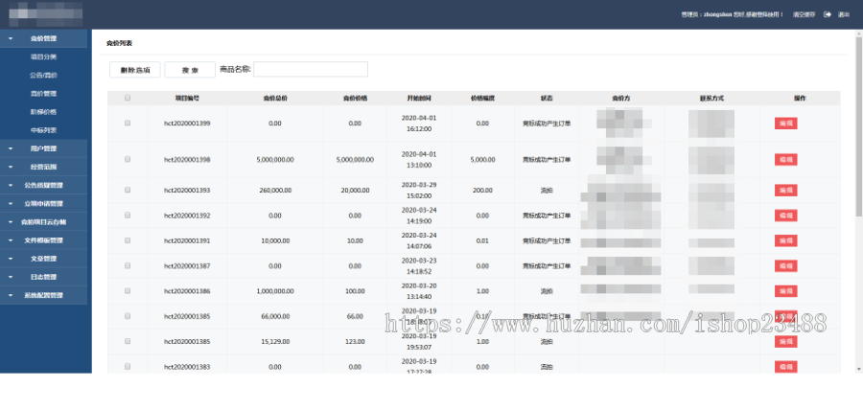
Task: Click red edit button for hct2020001392
Action: 786,216
